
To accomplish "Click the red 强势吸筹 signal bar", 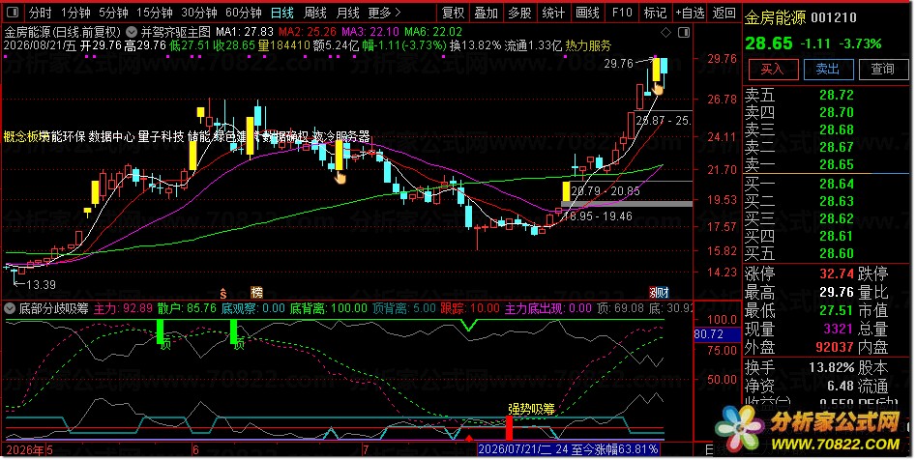I will point(509,427).
